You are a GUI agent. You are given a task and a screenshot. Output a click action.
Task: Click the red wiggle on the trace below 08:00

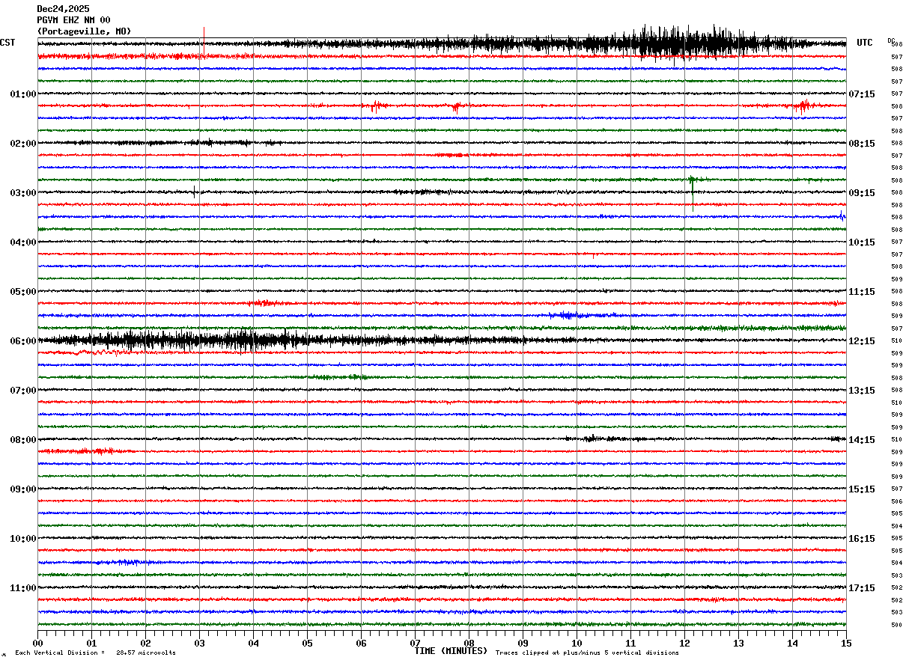[86, 450]
